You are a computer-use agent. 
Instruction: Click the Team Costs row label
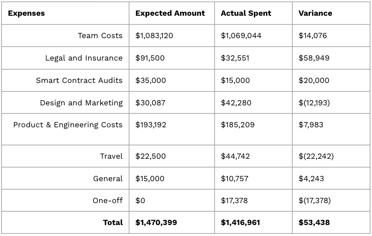tap(100, 36)
